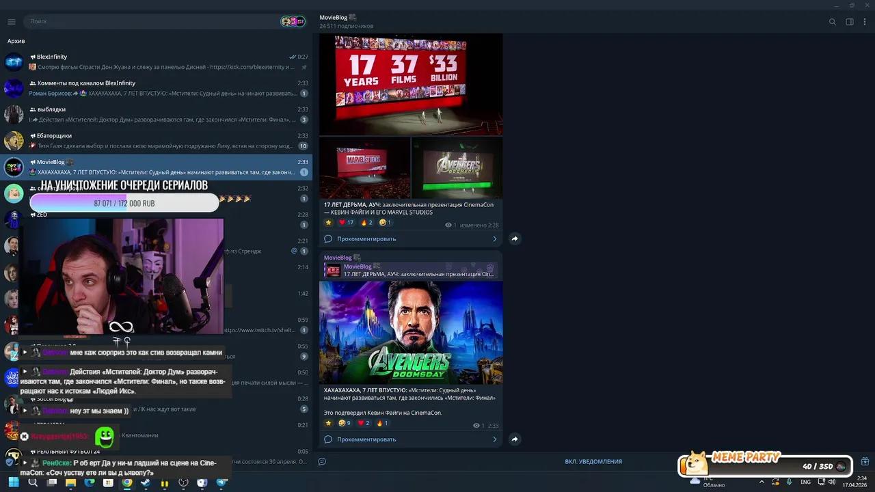This screenshot has height=492, width=875.
Task: Toggle heart reaction with count 2
Action: point(364,423)
